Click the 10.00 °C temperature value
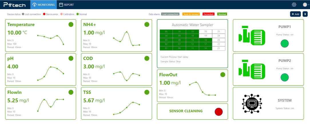 pos(17,33)
